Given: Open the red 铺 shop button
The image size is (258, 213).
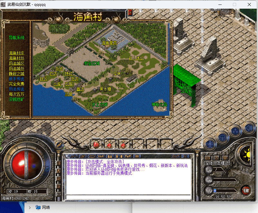Looking at the screenshot, I should 246,191.
